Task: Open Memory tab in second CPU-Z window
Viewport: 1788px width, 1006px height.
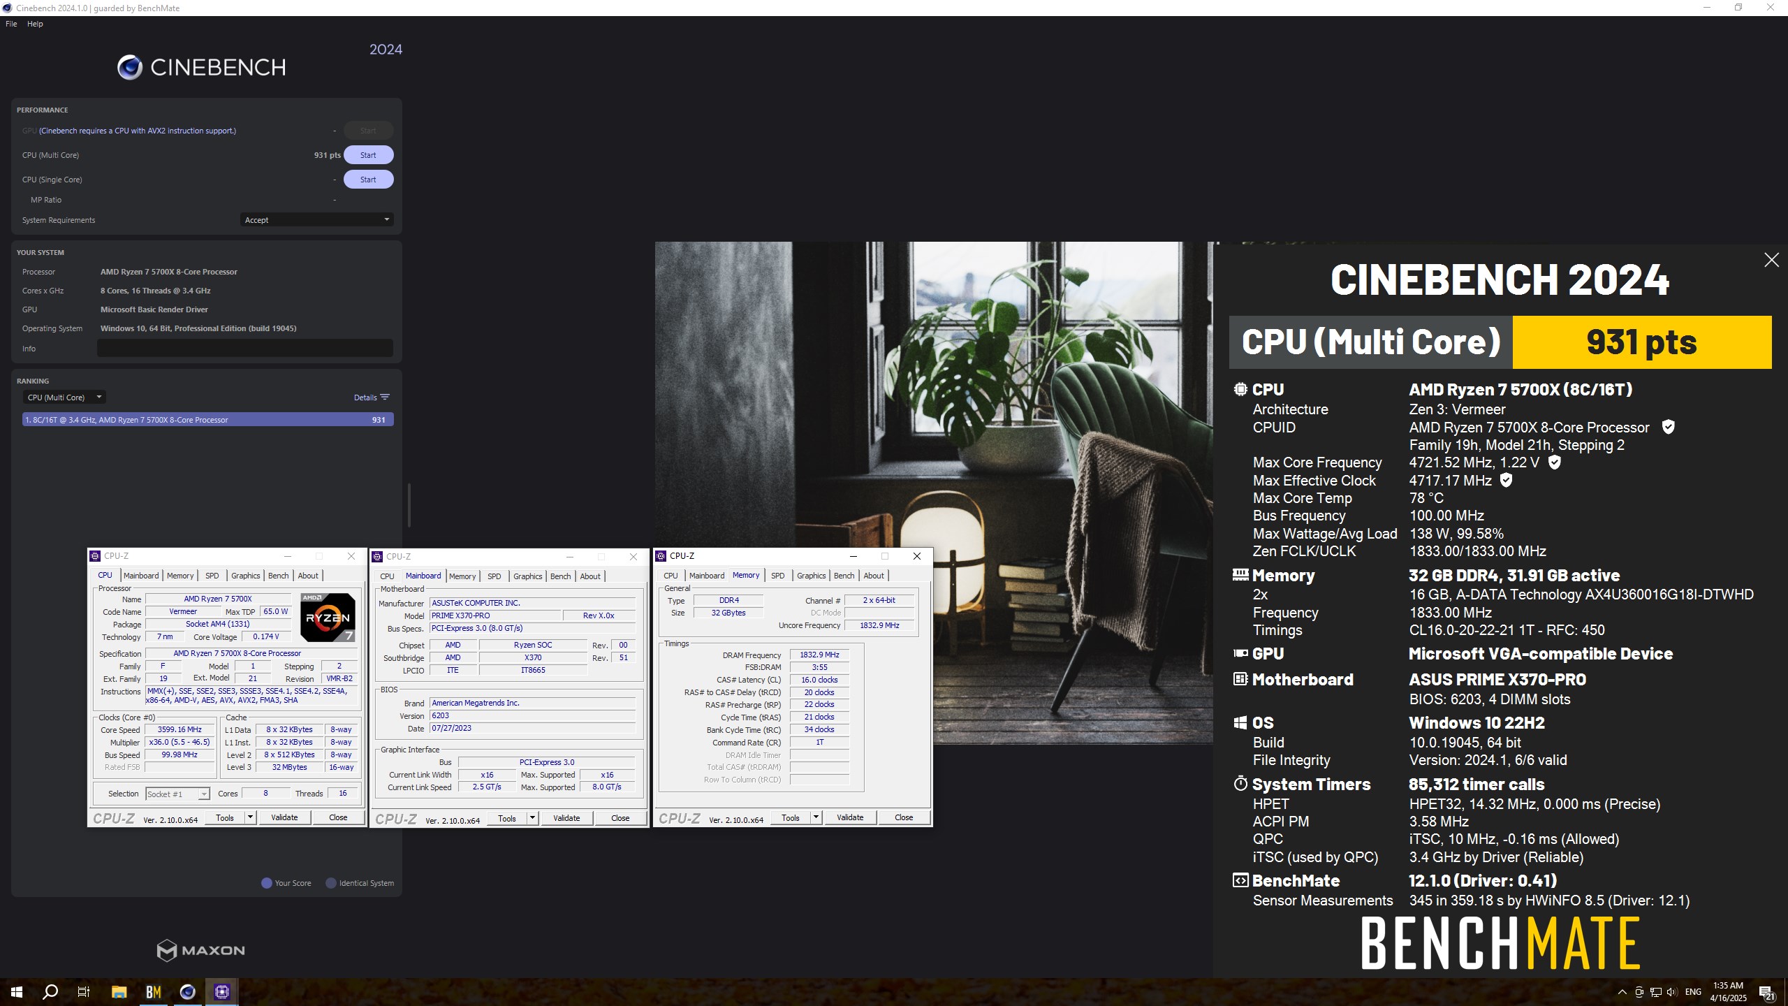Action: tap(462, 576)
